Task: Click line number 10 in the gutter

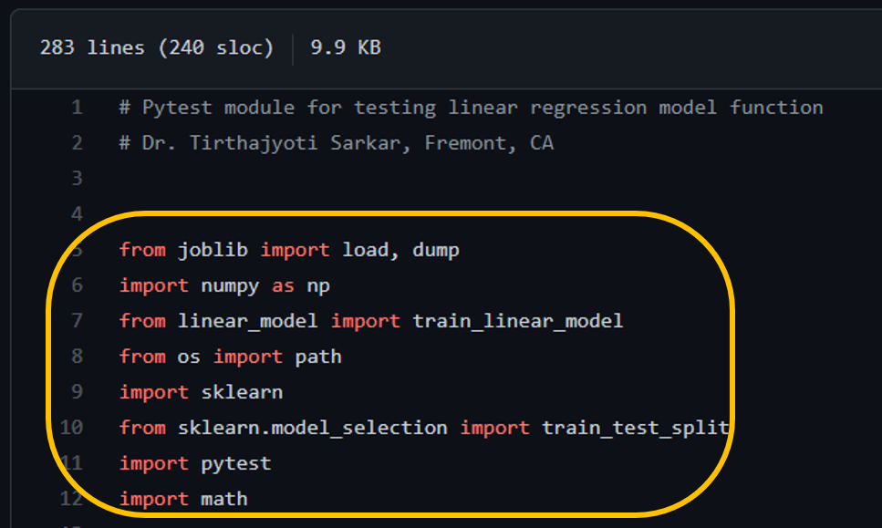Action: [71, 428]
